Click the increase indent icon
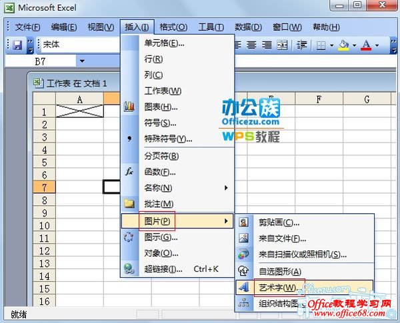 click(x=301, y=45)
